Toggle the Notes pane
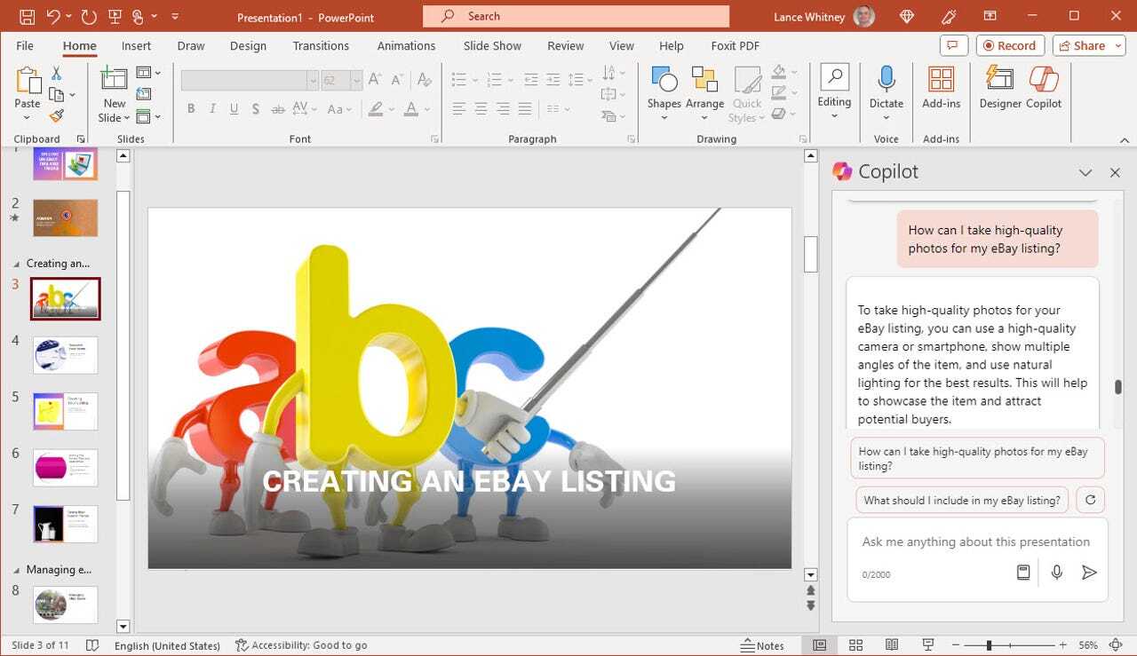Screen dimensions: 1137x656 coord(763,645)
